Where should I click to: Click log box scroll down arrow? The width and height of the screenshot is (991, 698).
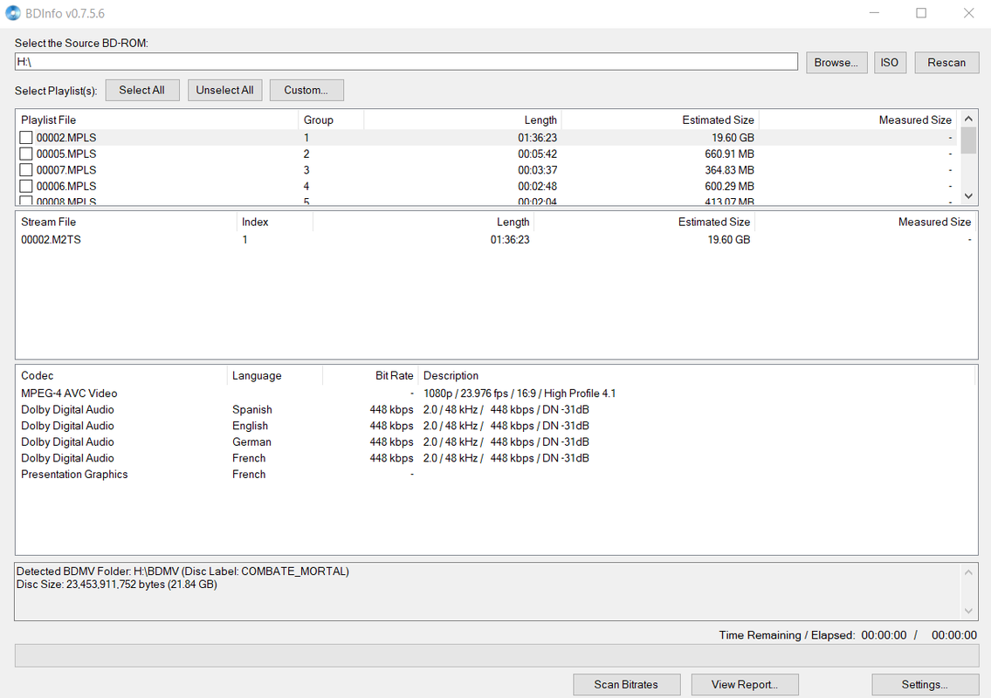click(968, 611)
